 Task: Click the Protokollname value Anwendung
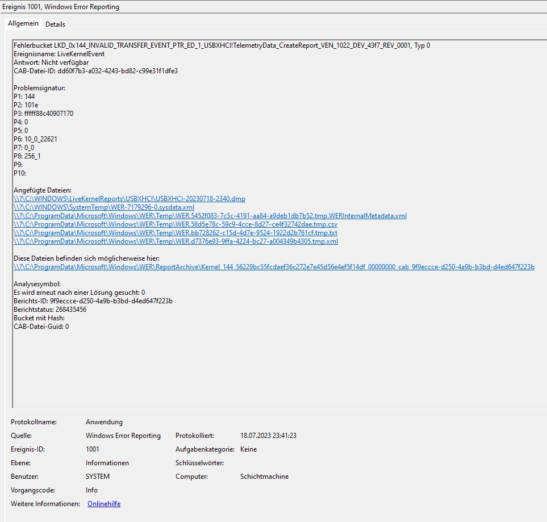(x=104, y=422)
